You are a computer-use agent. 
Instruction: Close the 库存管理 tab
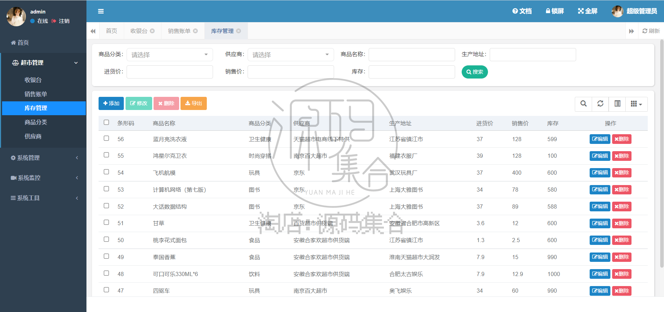(239, 31)
